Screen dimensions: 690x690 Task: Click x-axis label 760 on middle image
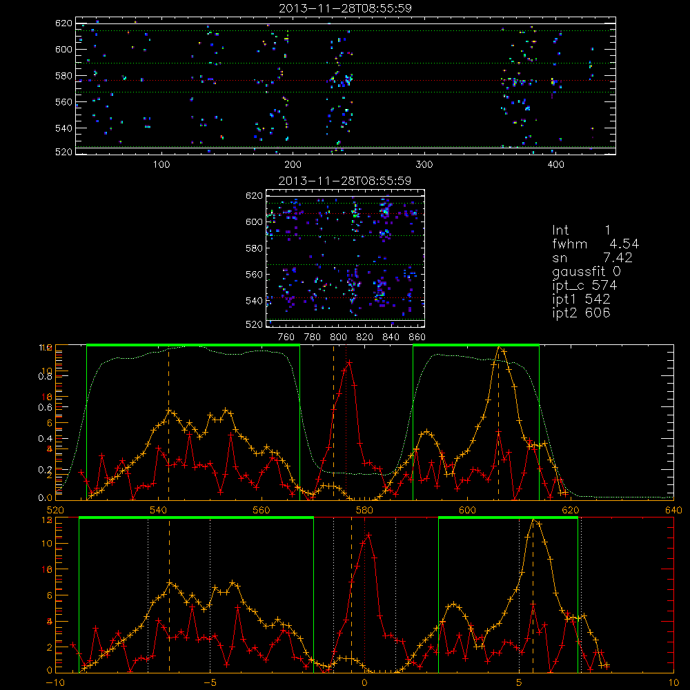click(x=286, y=337)
